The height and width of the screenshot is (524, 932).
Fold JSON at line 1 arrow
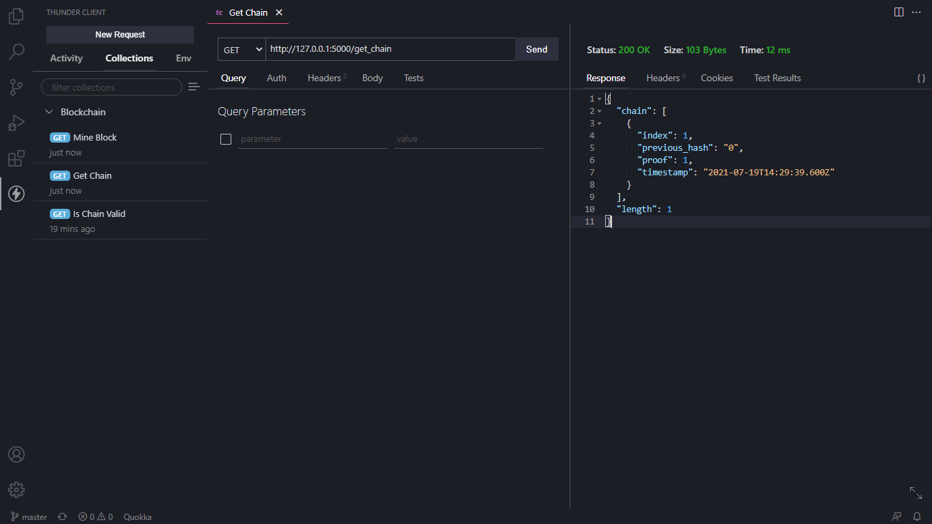click(600, 99)
